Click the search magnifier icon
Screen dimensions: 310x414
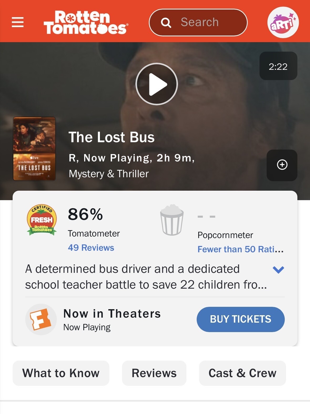[x=166, y=23]
